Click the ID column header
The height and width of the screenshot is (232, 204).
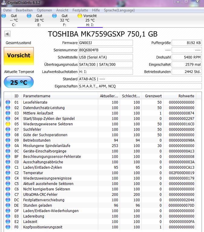[x=16, y=96]
